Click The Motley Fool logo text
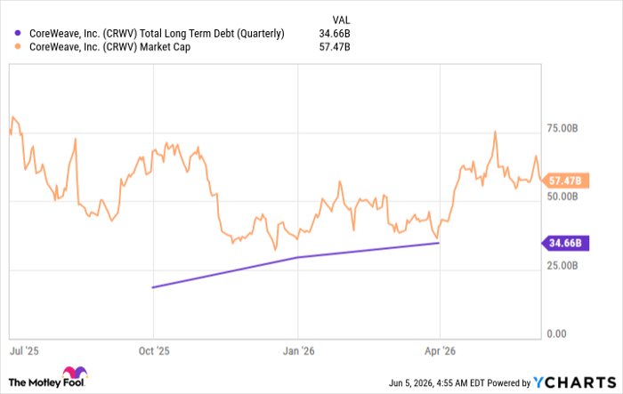 46,382
